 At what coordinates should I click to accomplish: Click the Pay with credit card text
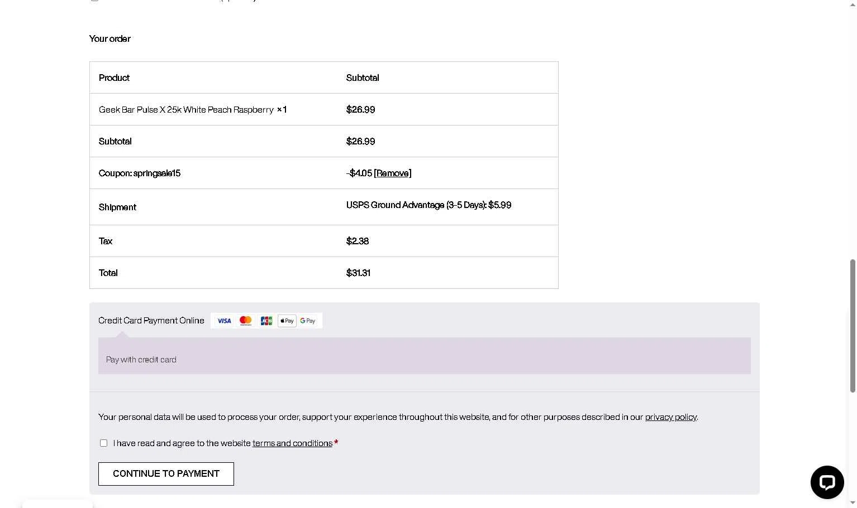point(141,360)
